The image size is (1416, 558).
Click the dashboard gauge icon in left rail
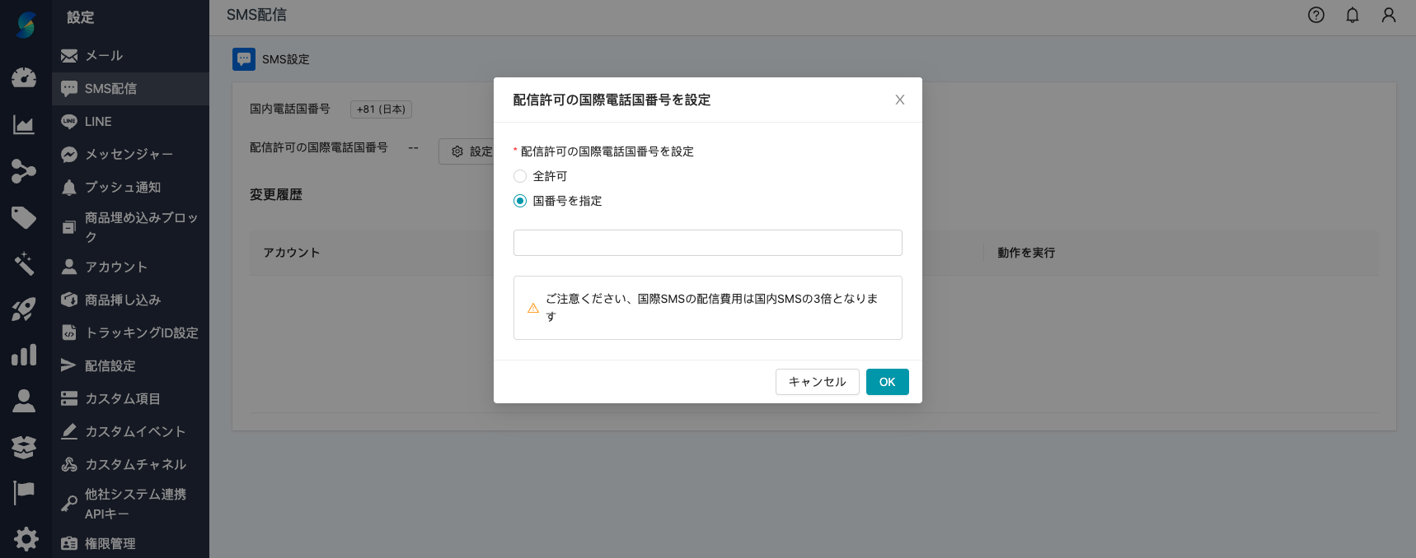pyautogui.click(x=24, y=77)
